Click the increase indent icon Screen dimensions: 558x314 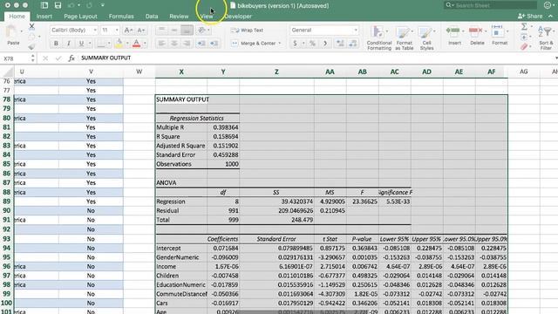pos(214,44)
